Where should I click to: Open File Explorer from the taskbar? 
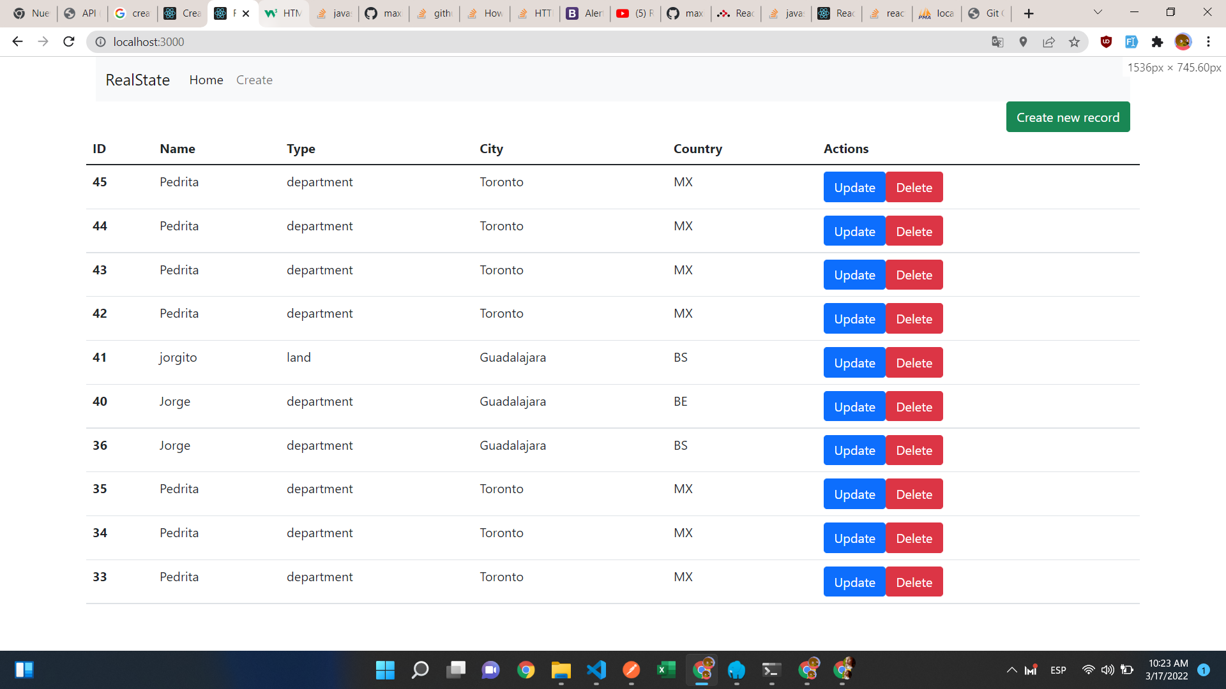click(561, 670)
